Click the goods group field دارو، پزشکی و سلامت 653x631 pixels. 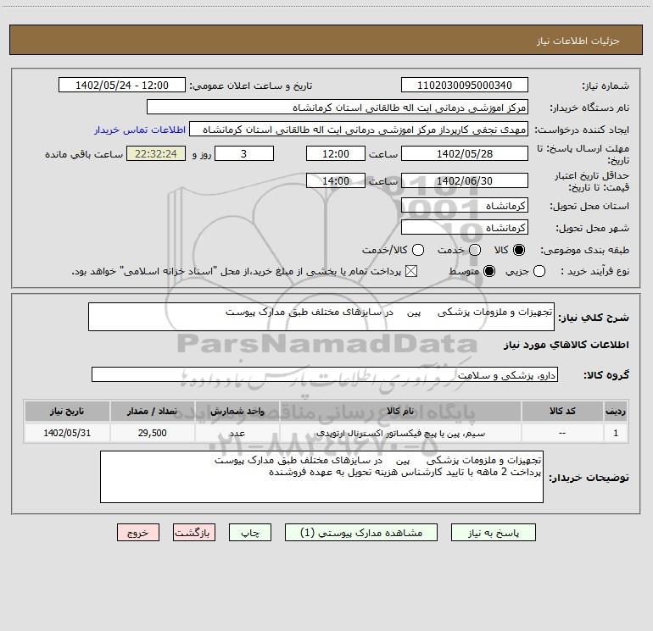coord(325,374)
